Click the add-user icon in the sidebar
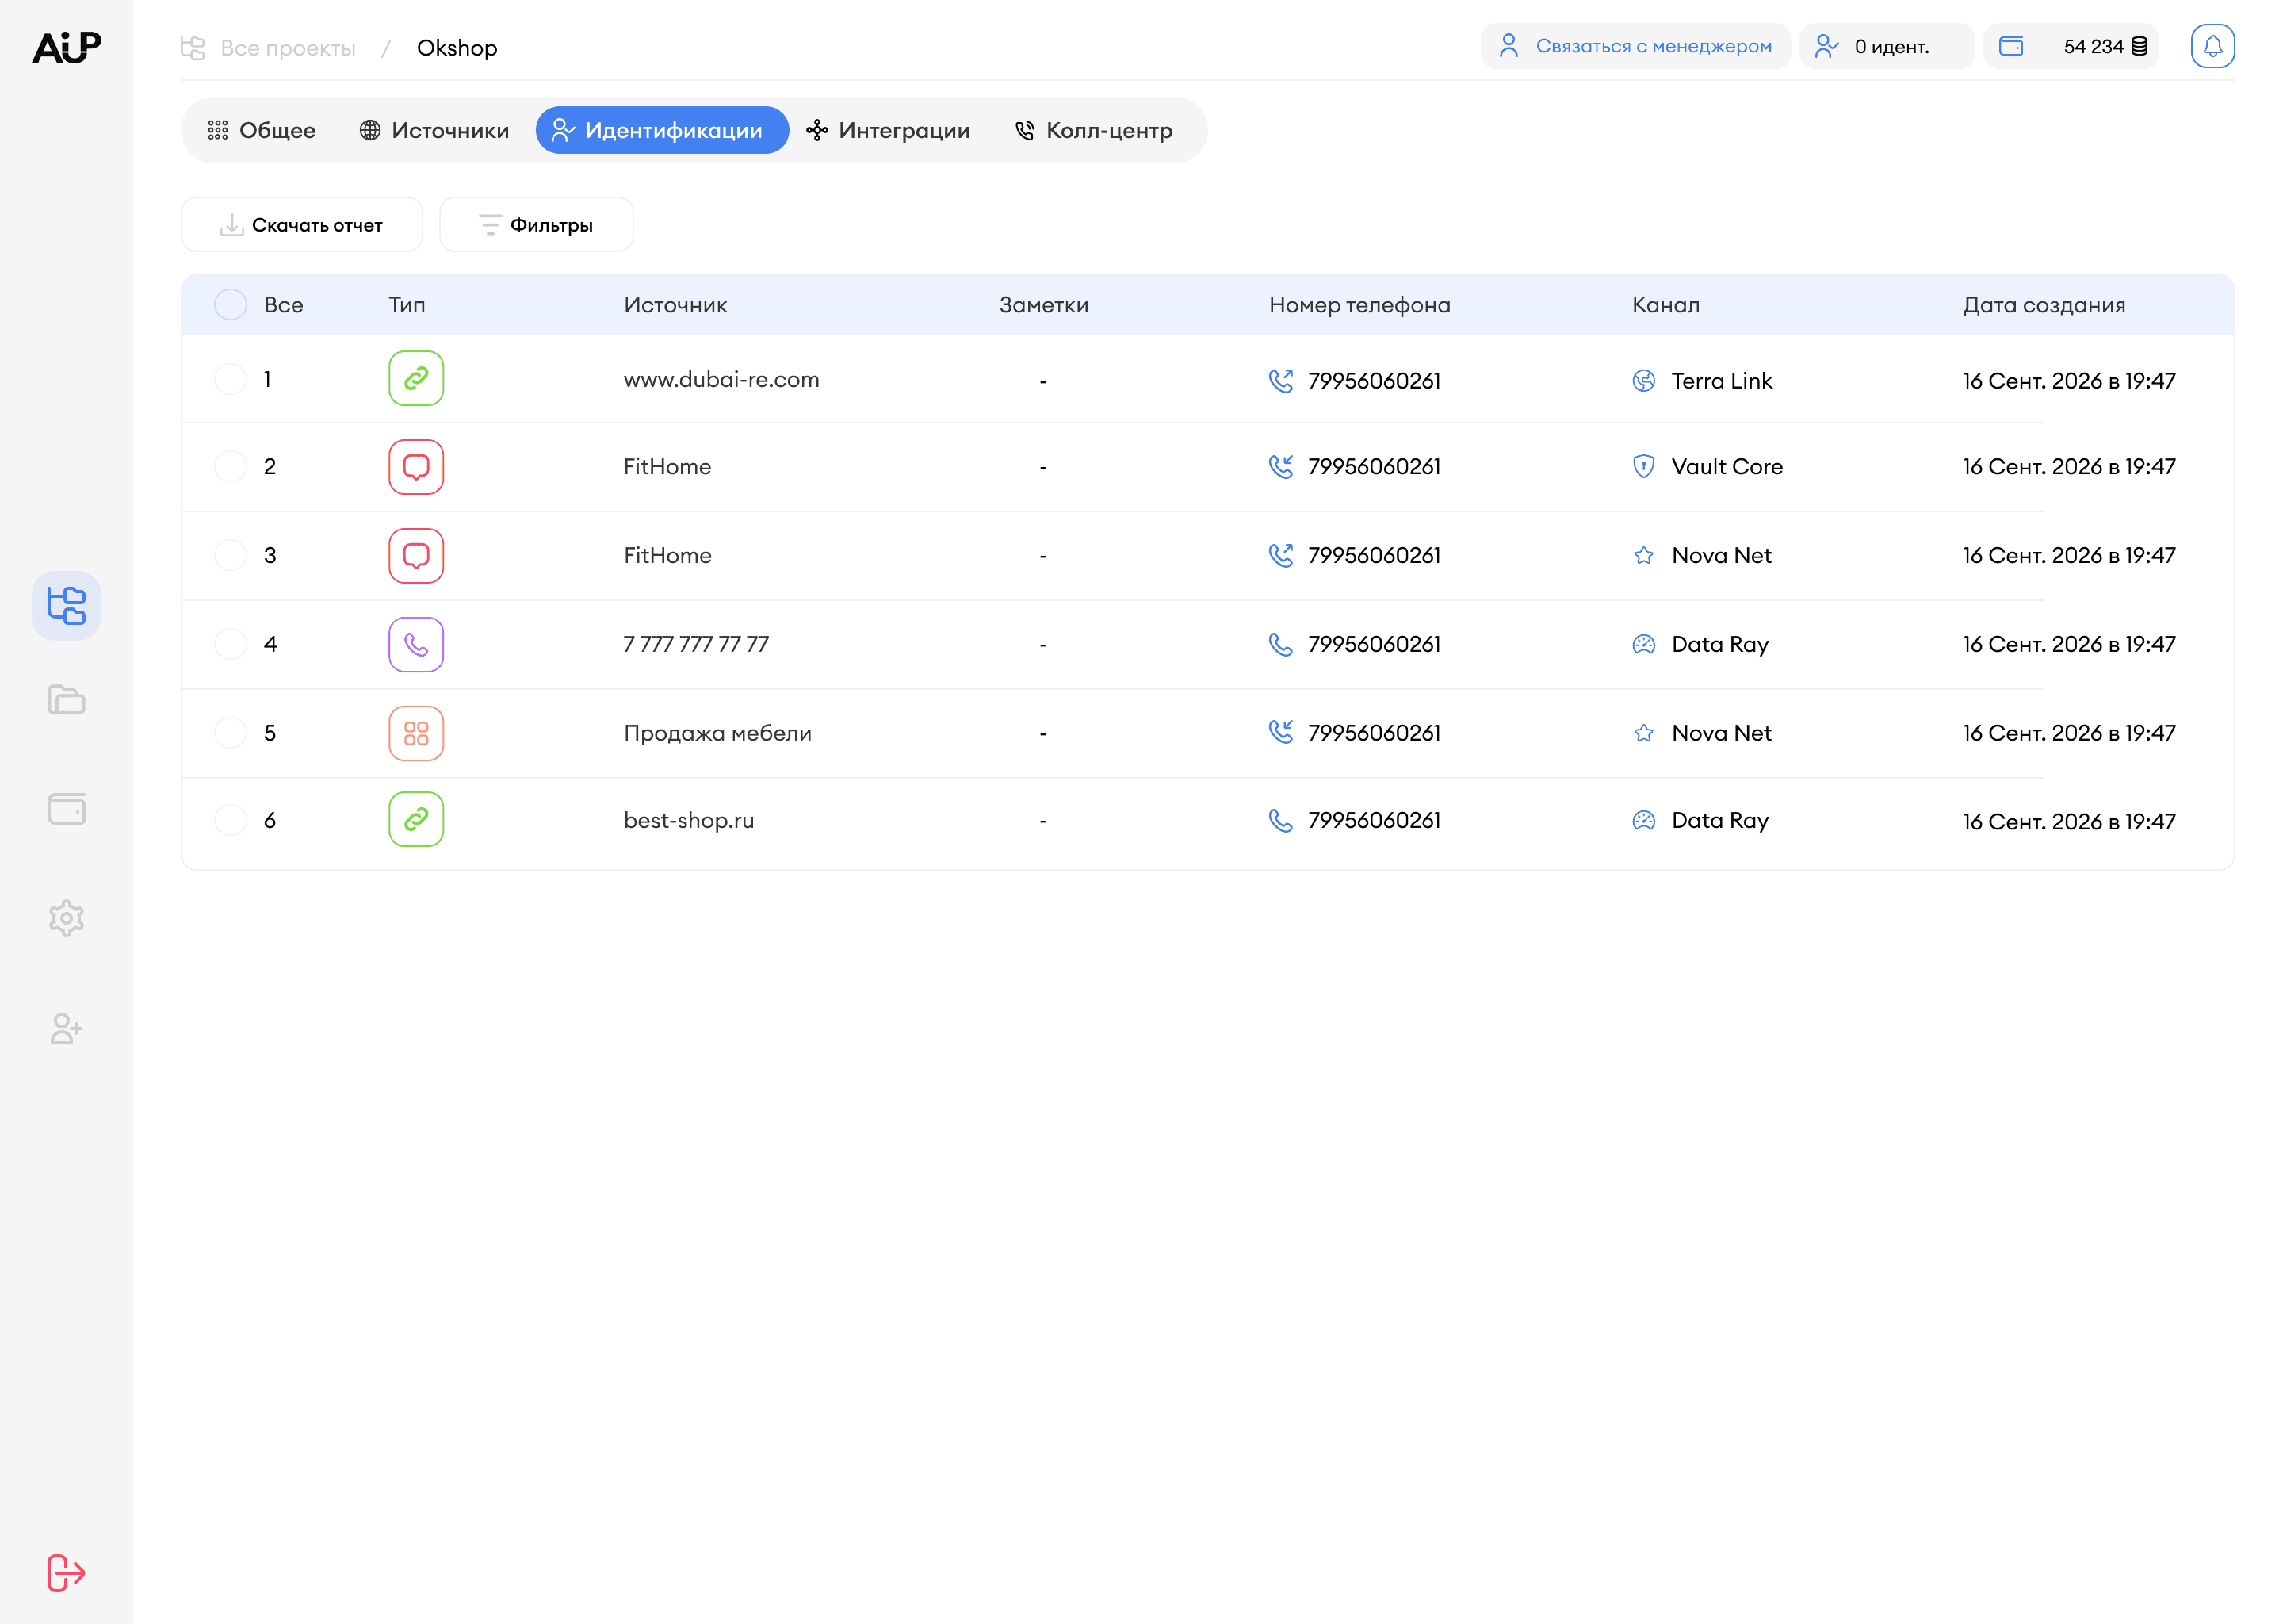The image size is (2283, 1624). (66, 1029)
